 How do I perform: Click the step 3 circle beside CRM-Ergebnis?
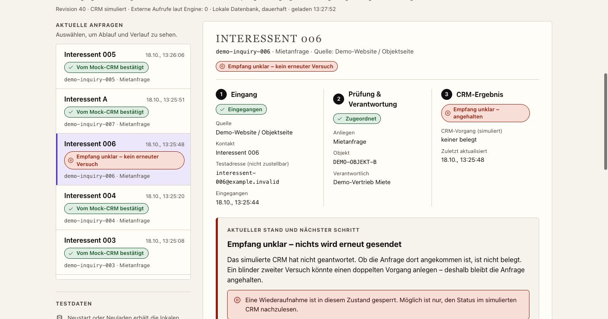[x=447, y=94]
